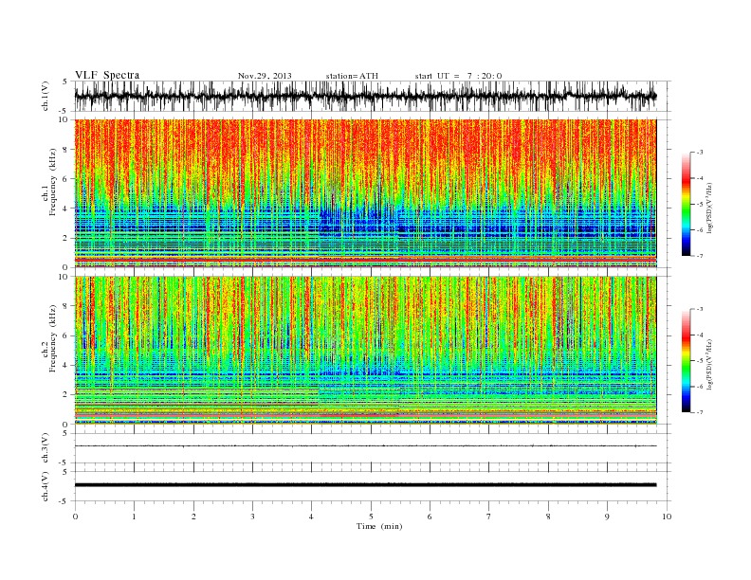Click the time axis tick label '2'
This screenshot has width=751, height=580.
point(193,517)
